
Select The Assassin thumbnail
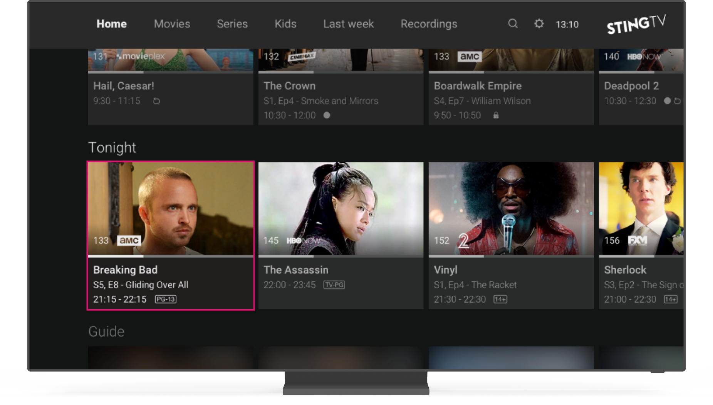coord(341,208)
